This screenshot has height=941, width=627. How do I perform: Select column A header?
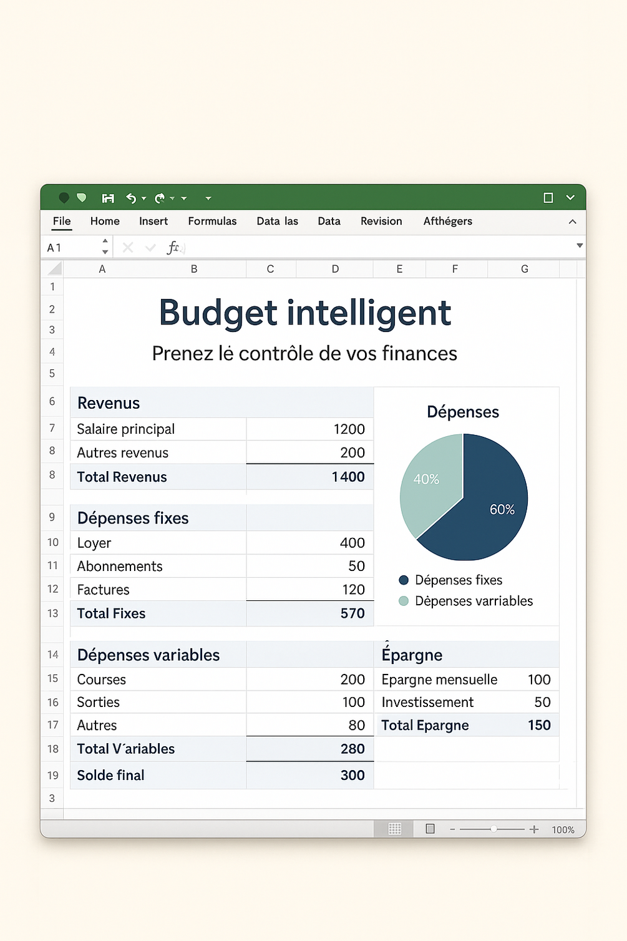coord(102,269)
